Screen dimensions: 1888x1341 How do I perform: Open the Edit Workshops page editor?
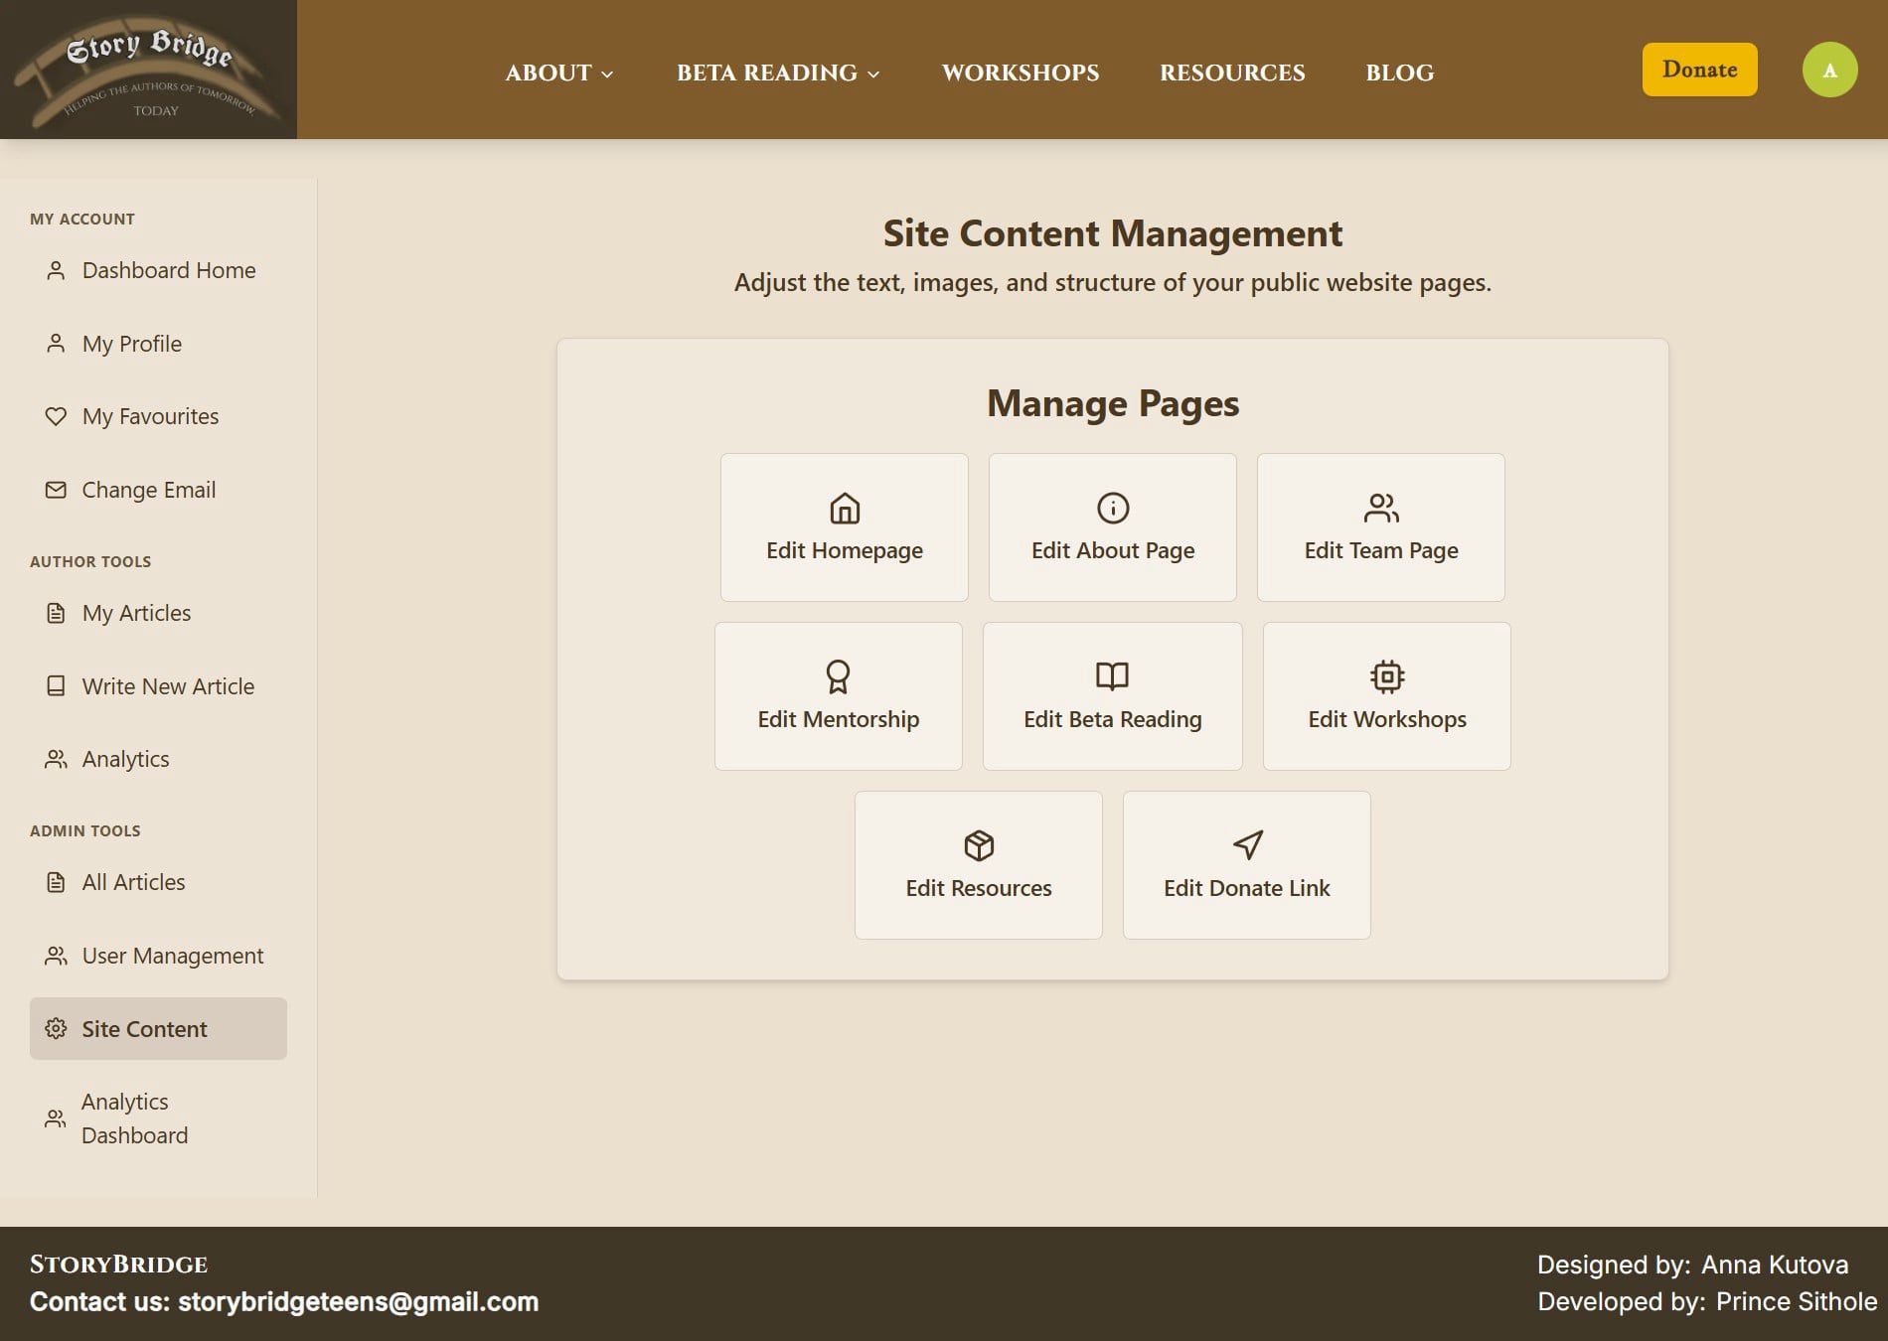pyautogui.click(x=1386, y=695)
